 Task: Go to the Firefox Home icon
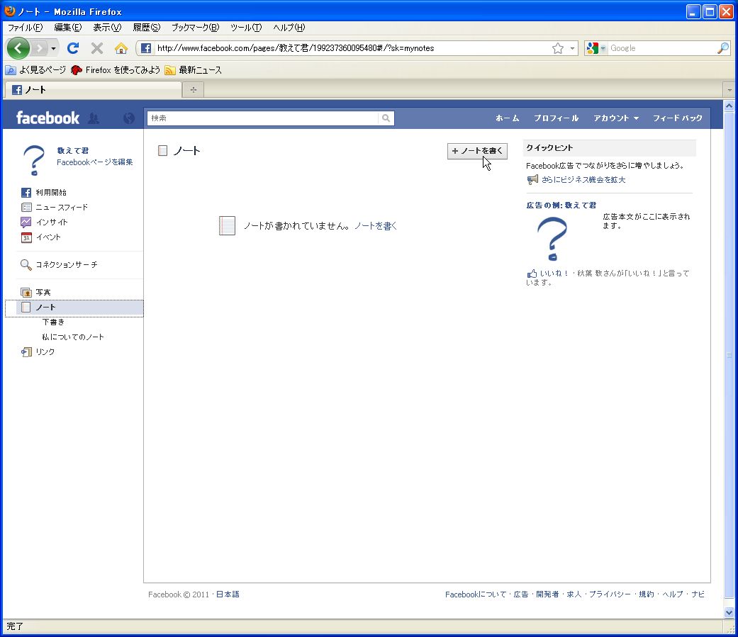pyautogui.click(x=121, y=48)
